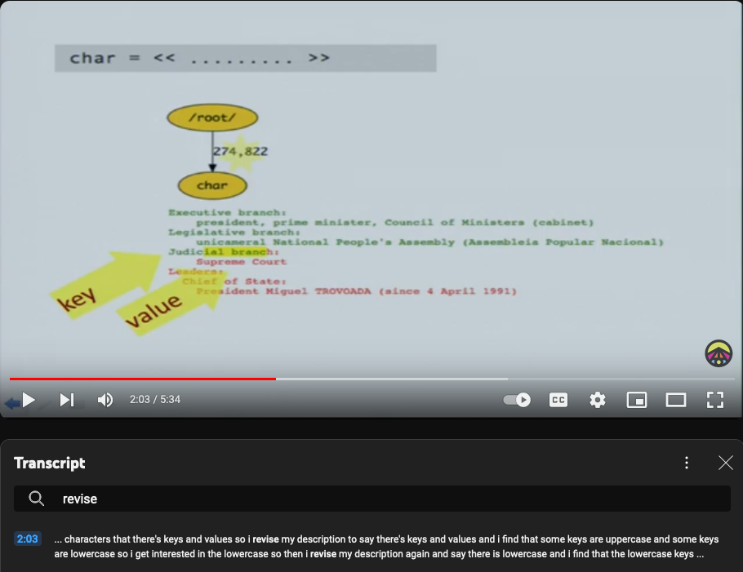Switch to miniplayer mode

click(x=637, y=400)
